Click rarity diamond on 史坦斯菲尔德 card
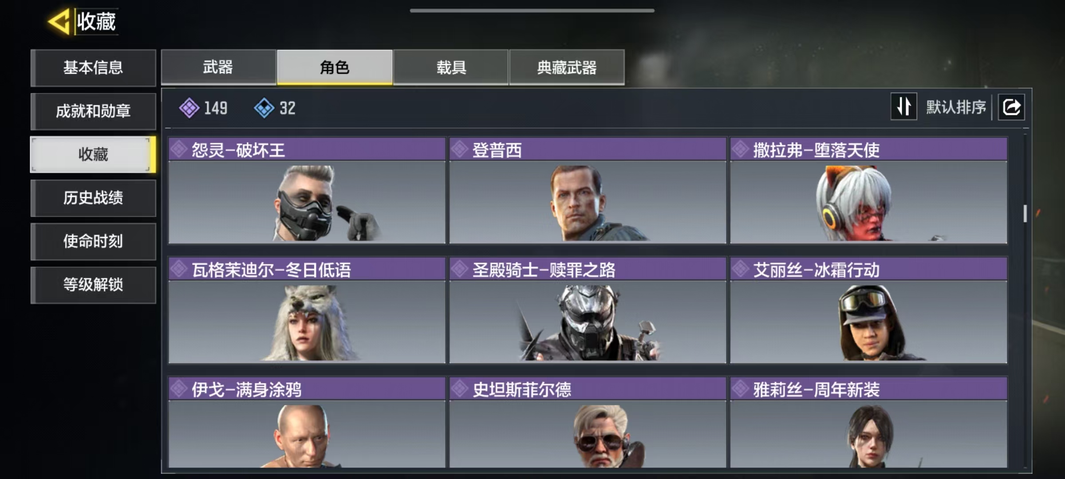The height and width of the screenshot is (479, 1065). pyautogui.click(x=460, y=389)
